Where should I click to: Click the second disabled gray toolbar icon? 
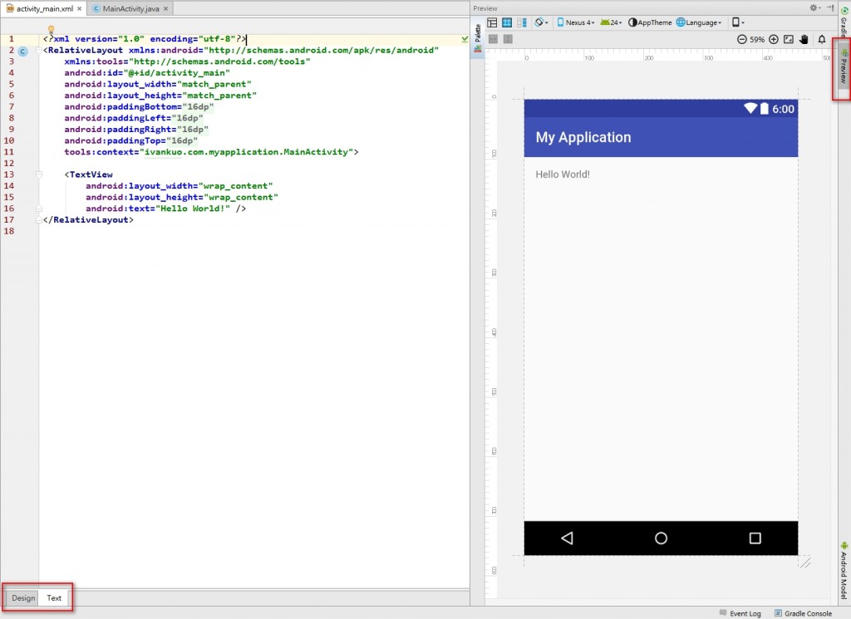(x=508, y=39)
